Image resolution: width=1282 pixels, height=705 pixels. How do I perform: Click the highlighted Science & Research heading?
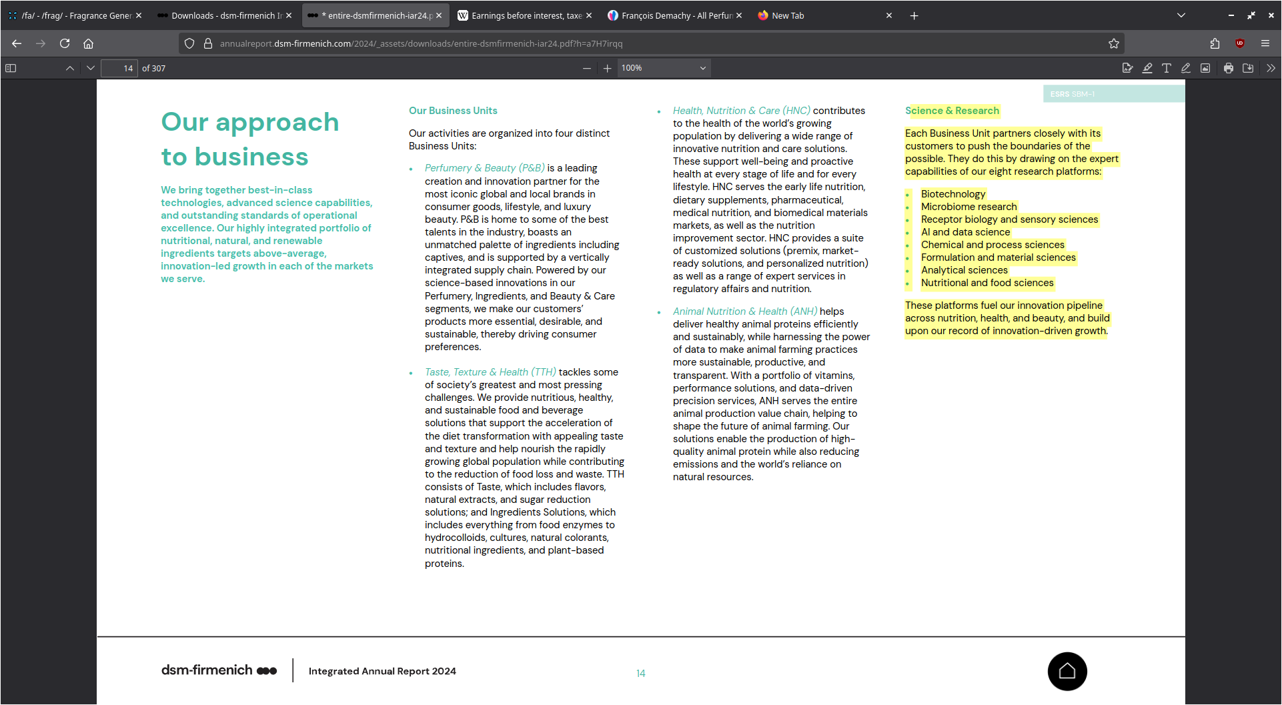pos(952,111)
